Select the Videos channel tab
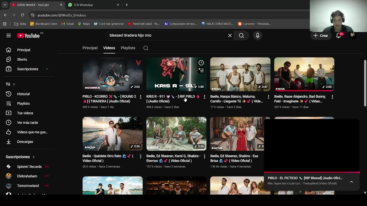This screenshot has height=206, width=367. click(109, 48)
